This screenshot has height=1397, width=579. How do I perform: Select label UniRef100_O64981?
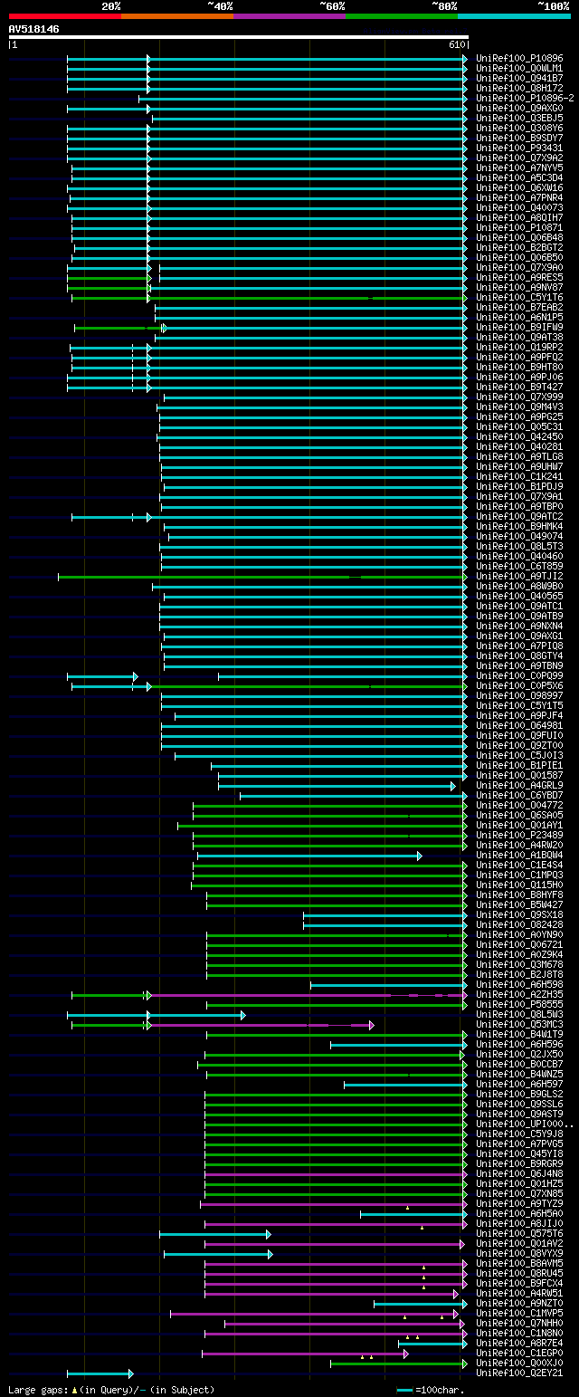click(519, 726)
